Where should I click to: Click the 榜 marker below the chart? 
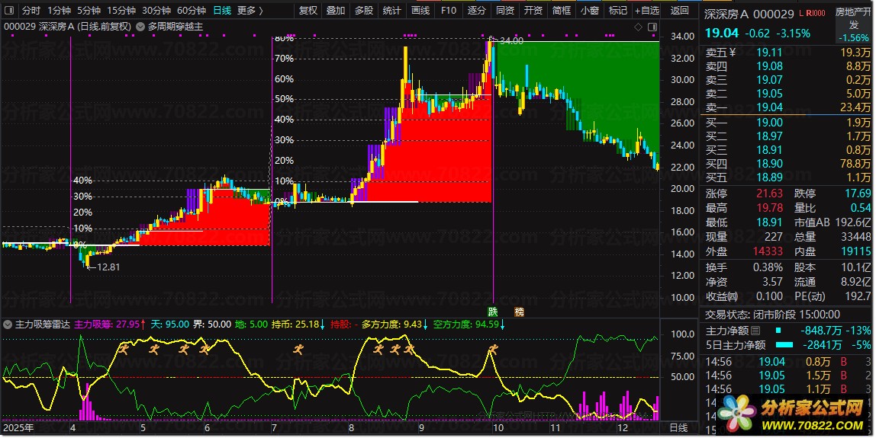pyautogui.click(x=519, y=312)
